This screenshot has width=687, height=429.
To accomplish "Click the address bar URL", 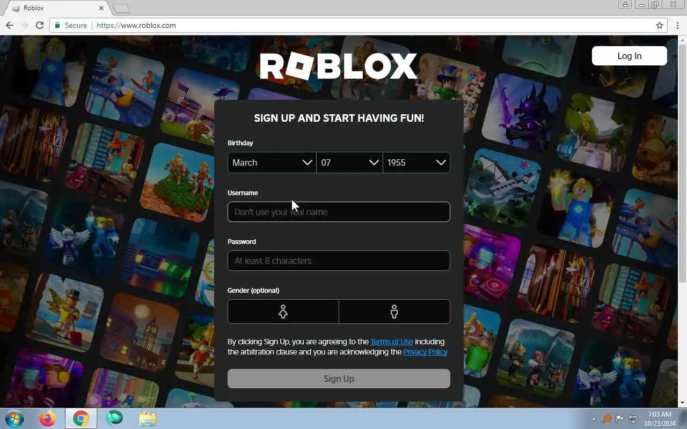I will [136, 25].
